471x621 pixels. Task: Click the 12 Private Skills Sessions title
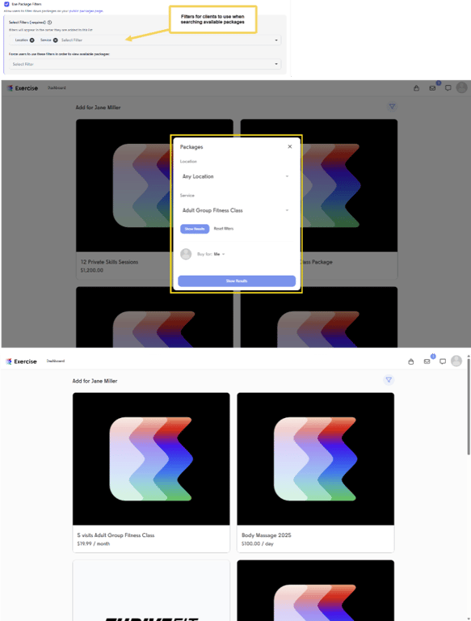(109, 262)
